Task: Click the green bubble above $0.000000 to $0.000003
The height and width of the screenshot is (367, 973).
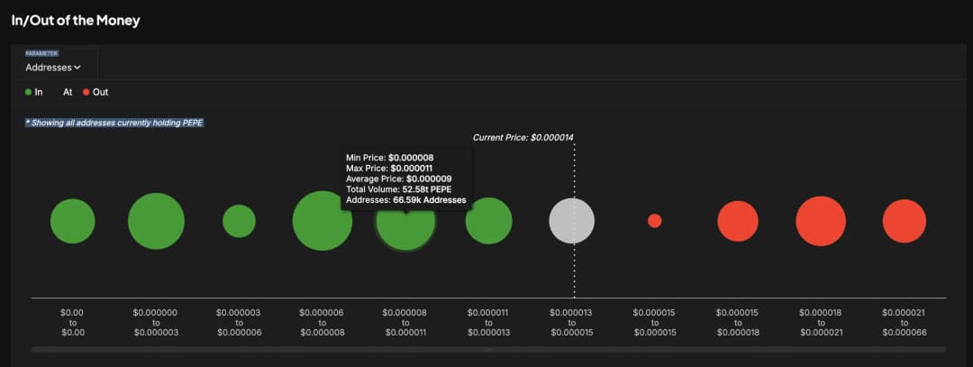Action: tap(156, 221)
